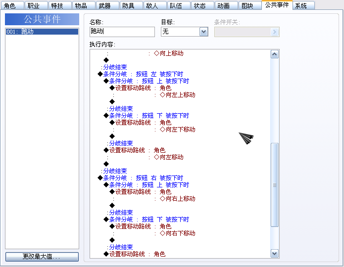This screenshot has height=267, width=344.
Task: Select the ◇向左移动 command line
Action: click(x=168, y=157)
